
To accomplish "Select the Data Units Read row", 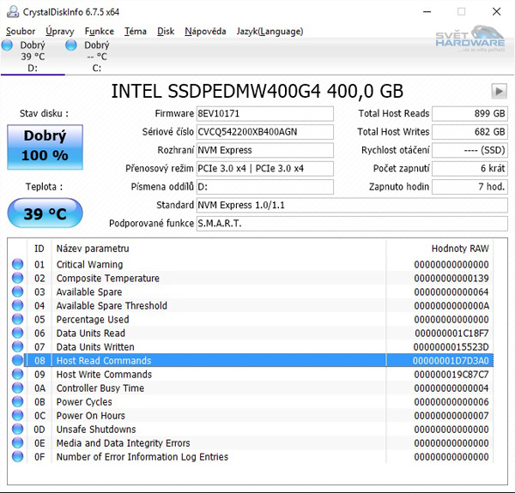I will click(x=251, y=334).
